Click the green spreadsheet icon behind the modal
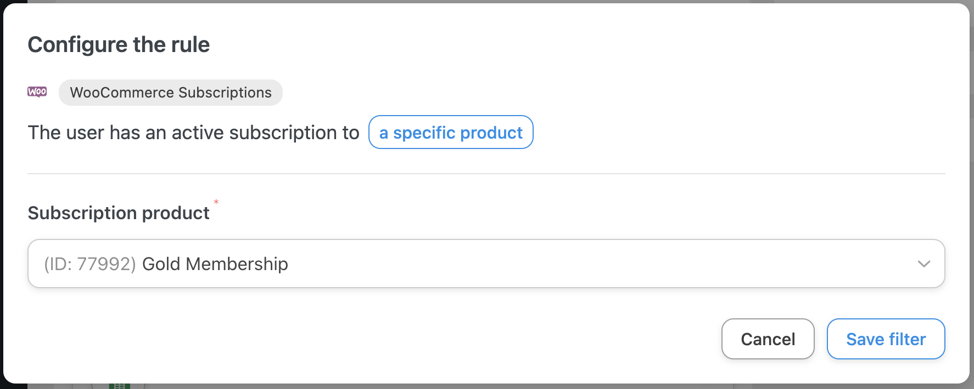This screenshot has width=974, height=389. point(119,386)
